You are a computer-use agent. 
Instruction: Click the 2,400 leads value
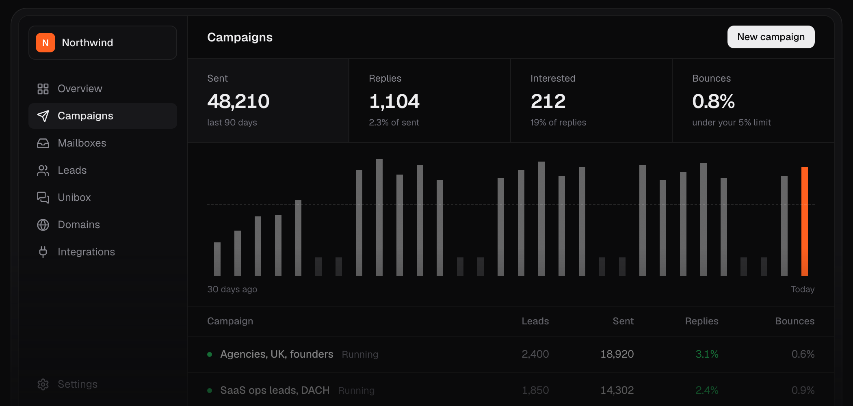coord(535,354)
